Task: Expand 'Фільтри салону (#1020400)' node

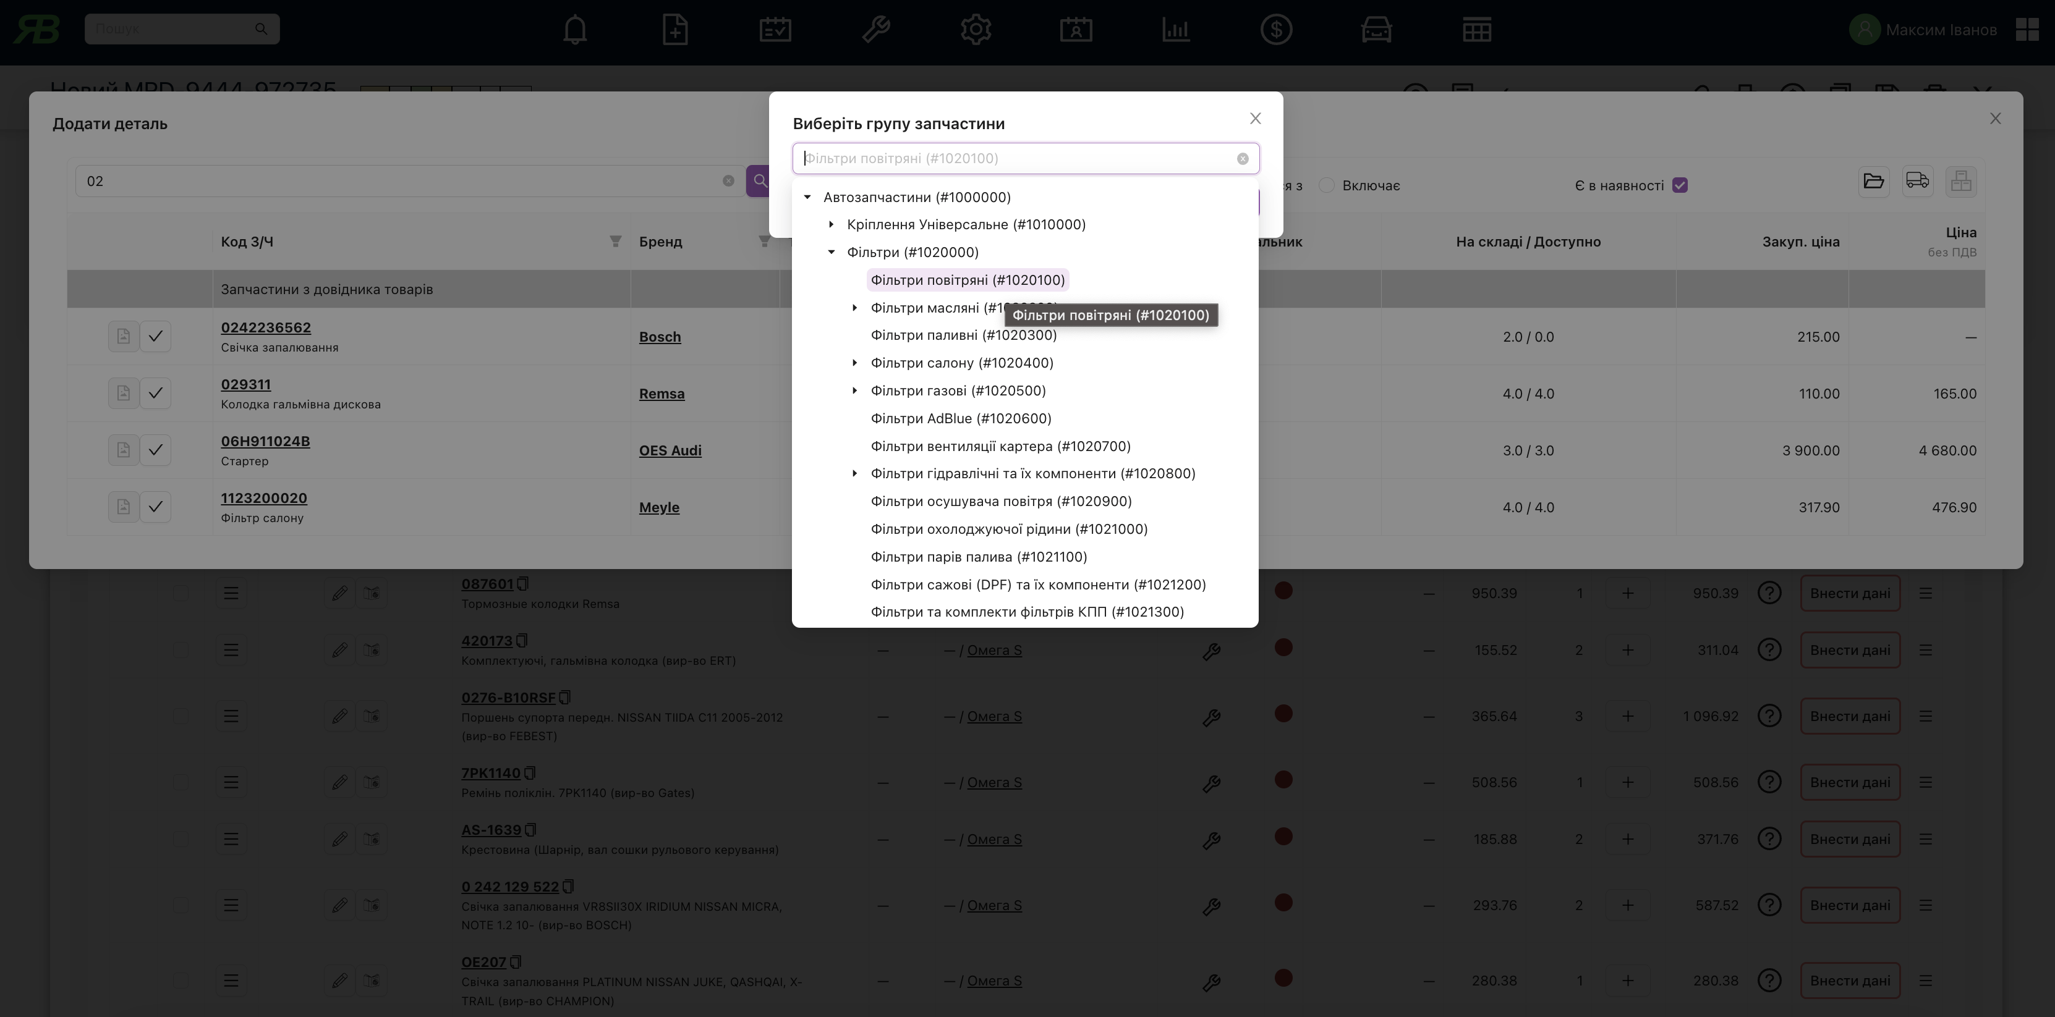Action: coord(854,363)
